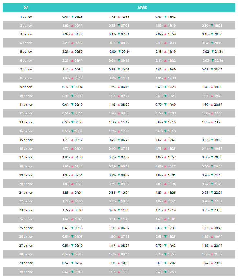This screenshot has width=238, height=278.
Task: Click the 2.27 tide height value
Action: pyautogui.click(x=66, y=52)
